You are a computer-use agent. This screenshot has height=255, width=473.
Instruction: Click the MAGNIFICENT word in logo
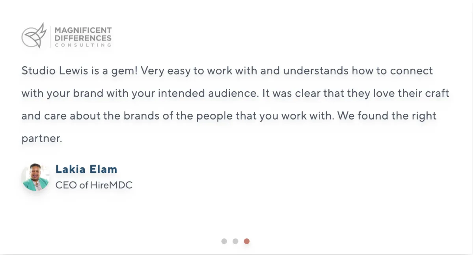tap(83, 30)
